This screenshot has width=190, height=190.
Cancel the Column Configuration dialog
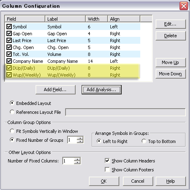138,181
